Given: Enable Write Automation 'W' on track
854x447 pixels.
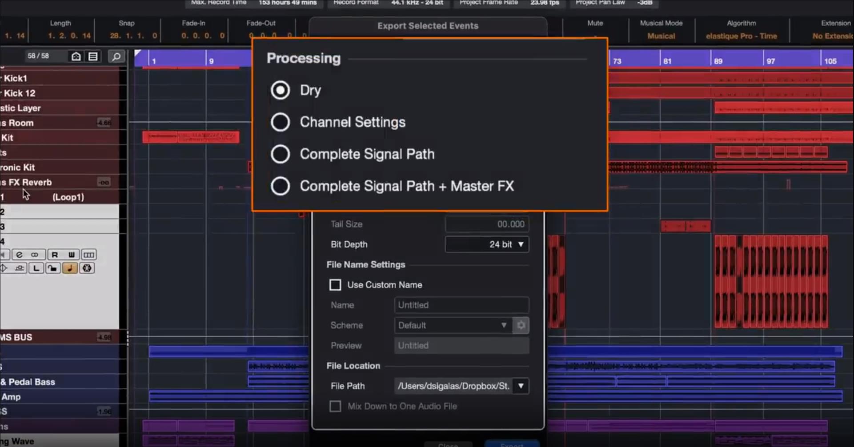Looking at the screenshot, I should click(x=71, y=255).
